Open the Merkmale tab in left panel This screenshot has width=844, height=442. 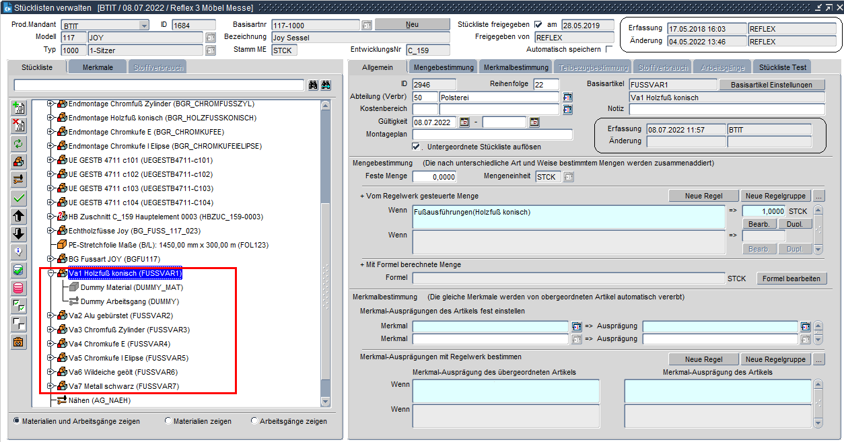pos(98,67)
